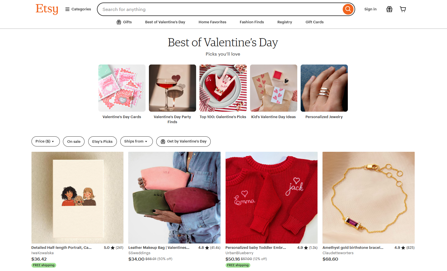Click the gift box icon next to Gifts link

pyautogui.click(x=118, y=22)
